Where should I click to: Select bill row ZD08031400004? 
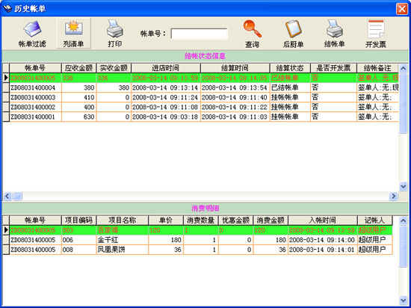200,87
